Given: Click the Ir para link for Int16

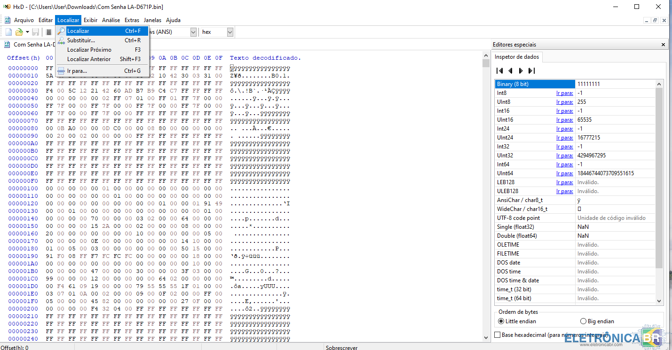Looking at the screenshot, I should coord(564,111).
